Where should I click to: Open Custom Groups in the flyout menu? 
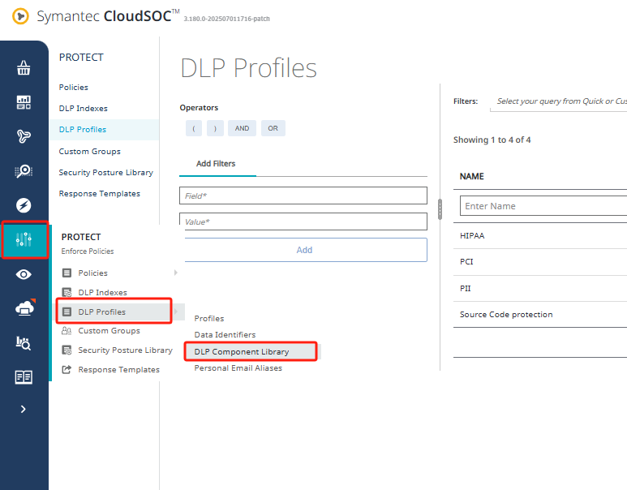110,331
